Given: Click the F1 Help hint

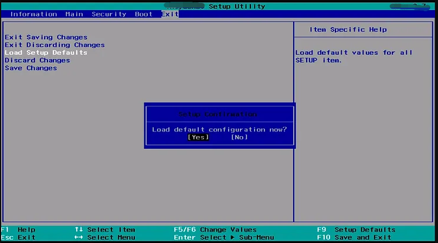Looking at the screenshot, I should coord(18,230).
